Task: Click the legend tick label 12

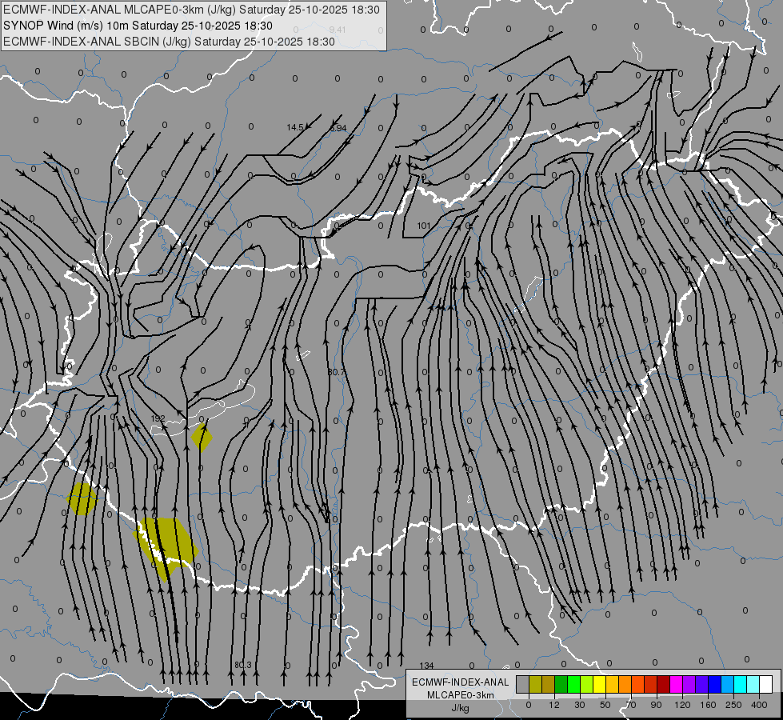Action: click(x=554, y=705)
